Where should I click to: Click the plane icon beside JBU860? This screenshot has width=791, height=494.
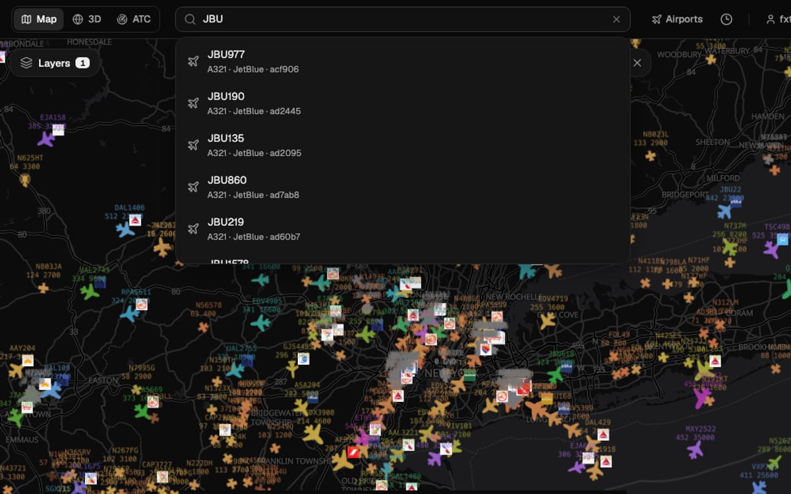(193, 187)
